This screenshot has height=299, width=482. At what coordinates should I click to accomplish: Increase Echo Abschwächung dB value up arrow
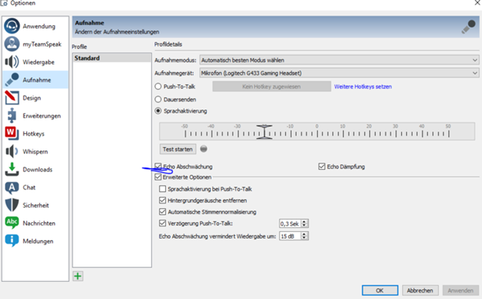(305, 234)
